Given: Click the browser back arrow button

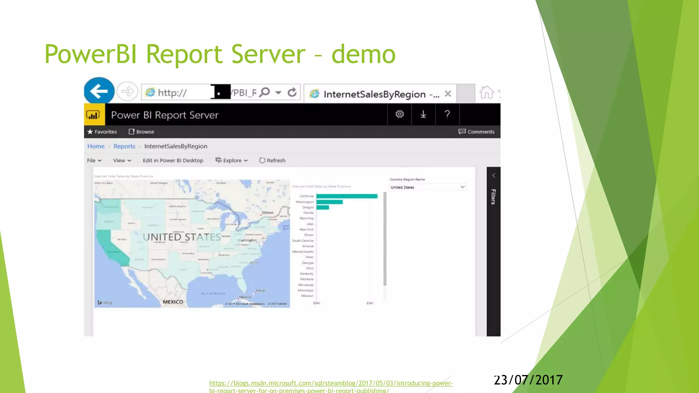Looking at the screenshot, I should [x=99, y=91].
